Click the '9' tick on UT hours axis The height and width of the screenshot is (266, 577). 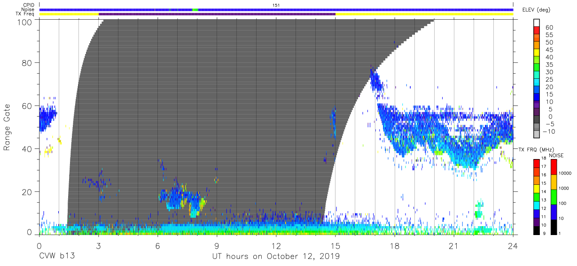pyautogui.click(x=217, y=245)
